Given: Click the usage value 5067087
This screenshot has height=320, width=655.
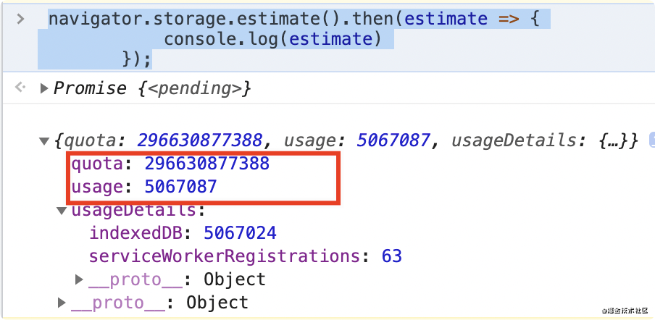Looking at the screenshot, I should (x=180, y=187).
